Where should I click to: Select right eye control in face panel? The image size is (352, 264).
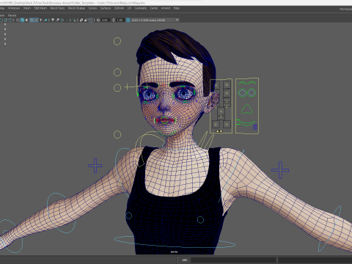coord(252,92)
